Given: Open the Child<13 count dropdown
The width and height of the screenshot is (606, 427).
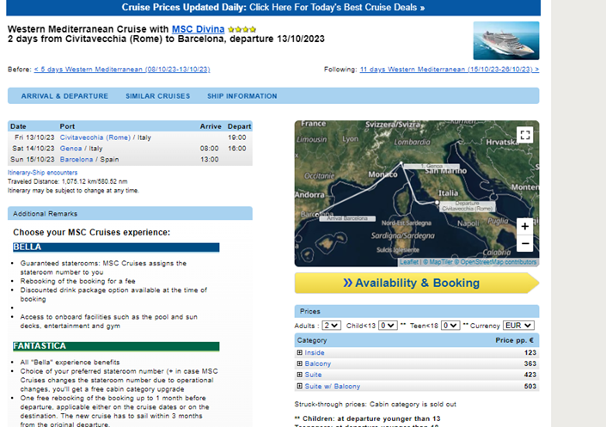Looking at the screenshot, I should click(388, 326).
